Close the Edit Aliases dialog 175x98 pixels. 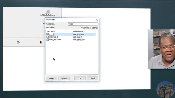(x=97, y=20)
